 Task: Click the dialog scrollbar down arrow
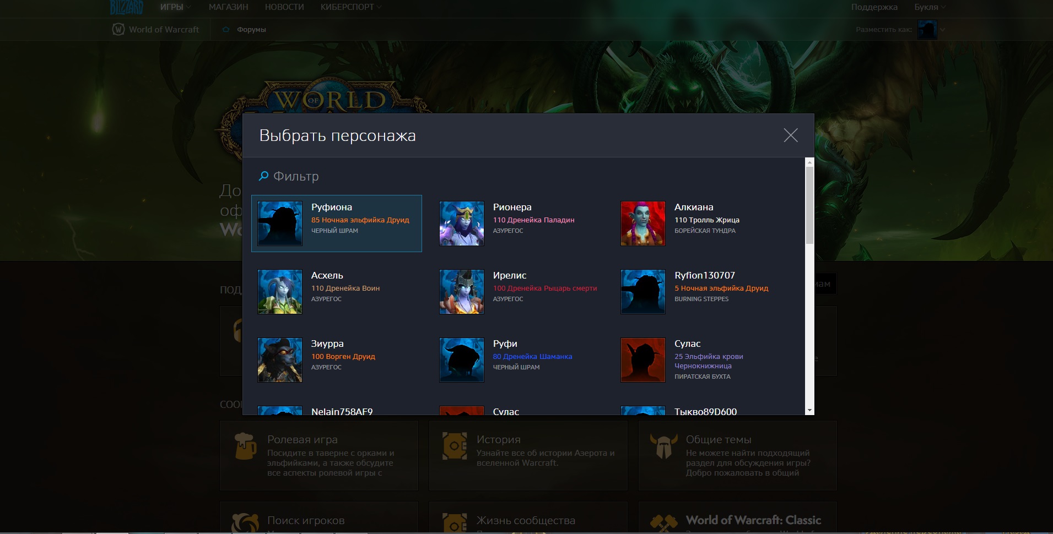pos(809,410)
